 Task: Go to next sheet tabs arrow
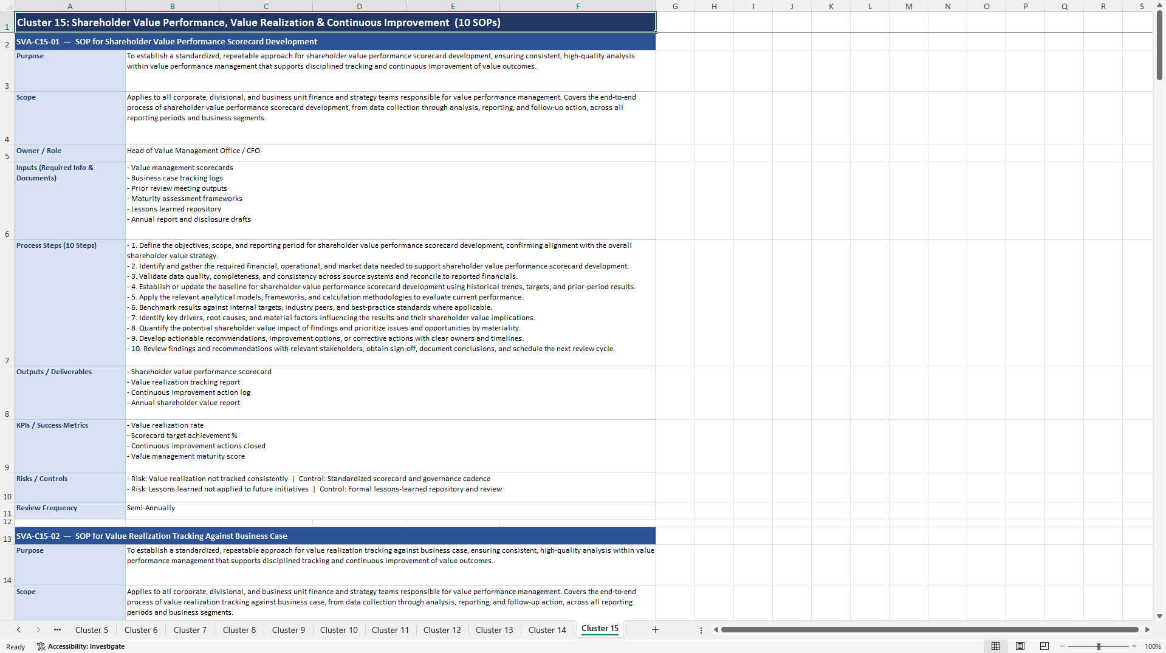[38, 630]
